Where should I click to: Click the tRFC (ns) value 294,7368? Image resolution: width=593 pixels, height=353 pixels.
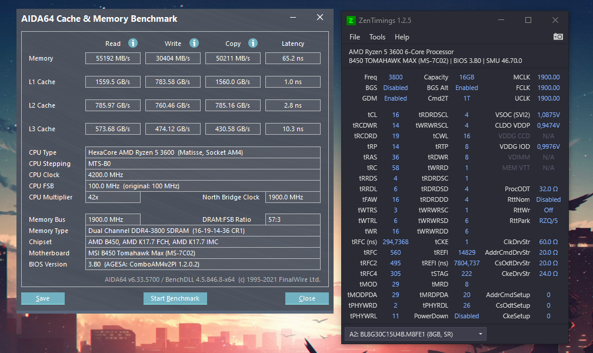coord(395,242)
